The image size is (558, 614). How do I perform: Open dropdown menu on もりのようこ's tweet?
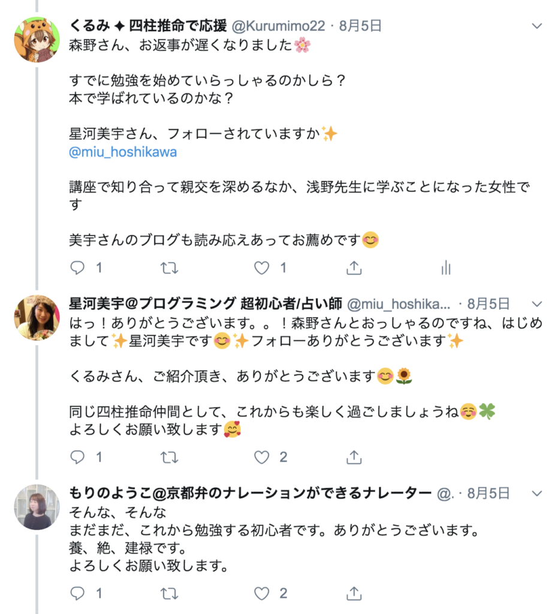coord(537,493)
